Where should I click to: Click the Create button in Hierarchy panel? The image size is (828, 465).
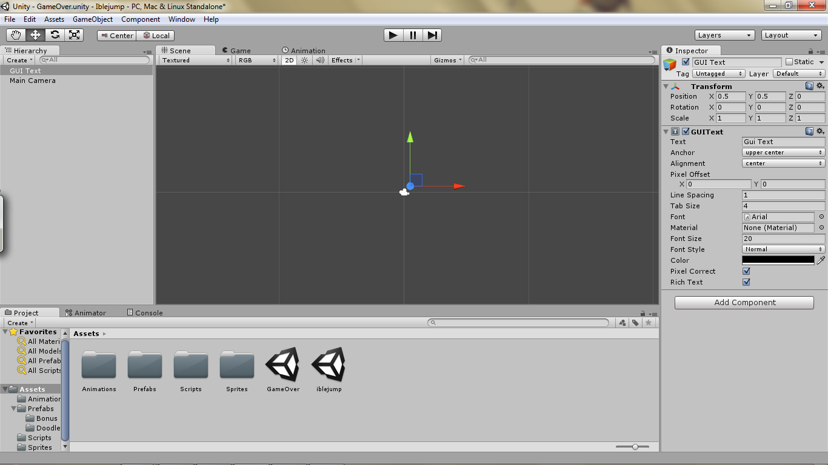pos(19,60)
